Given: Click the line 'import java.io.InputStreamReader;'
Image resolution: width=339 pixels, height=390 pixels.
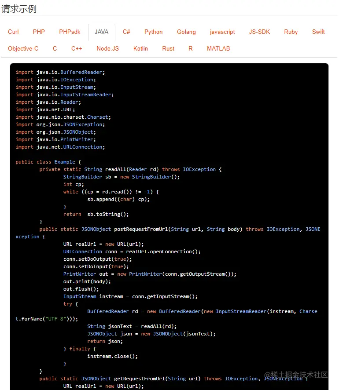Looking at the screenshot, I should click(x=65, y=95).
